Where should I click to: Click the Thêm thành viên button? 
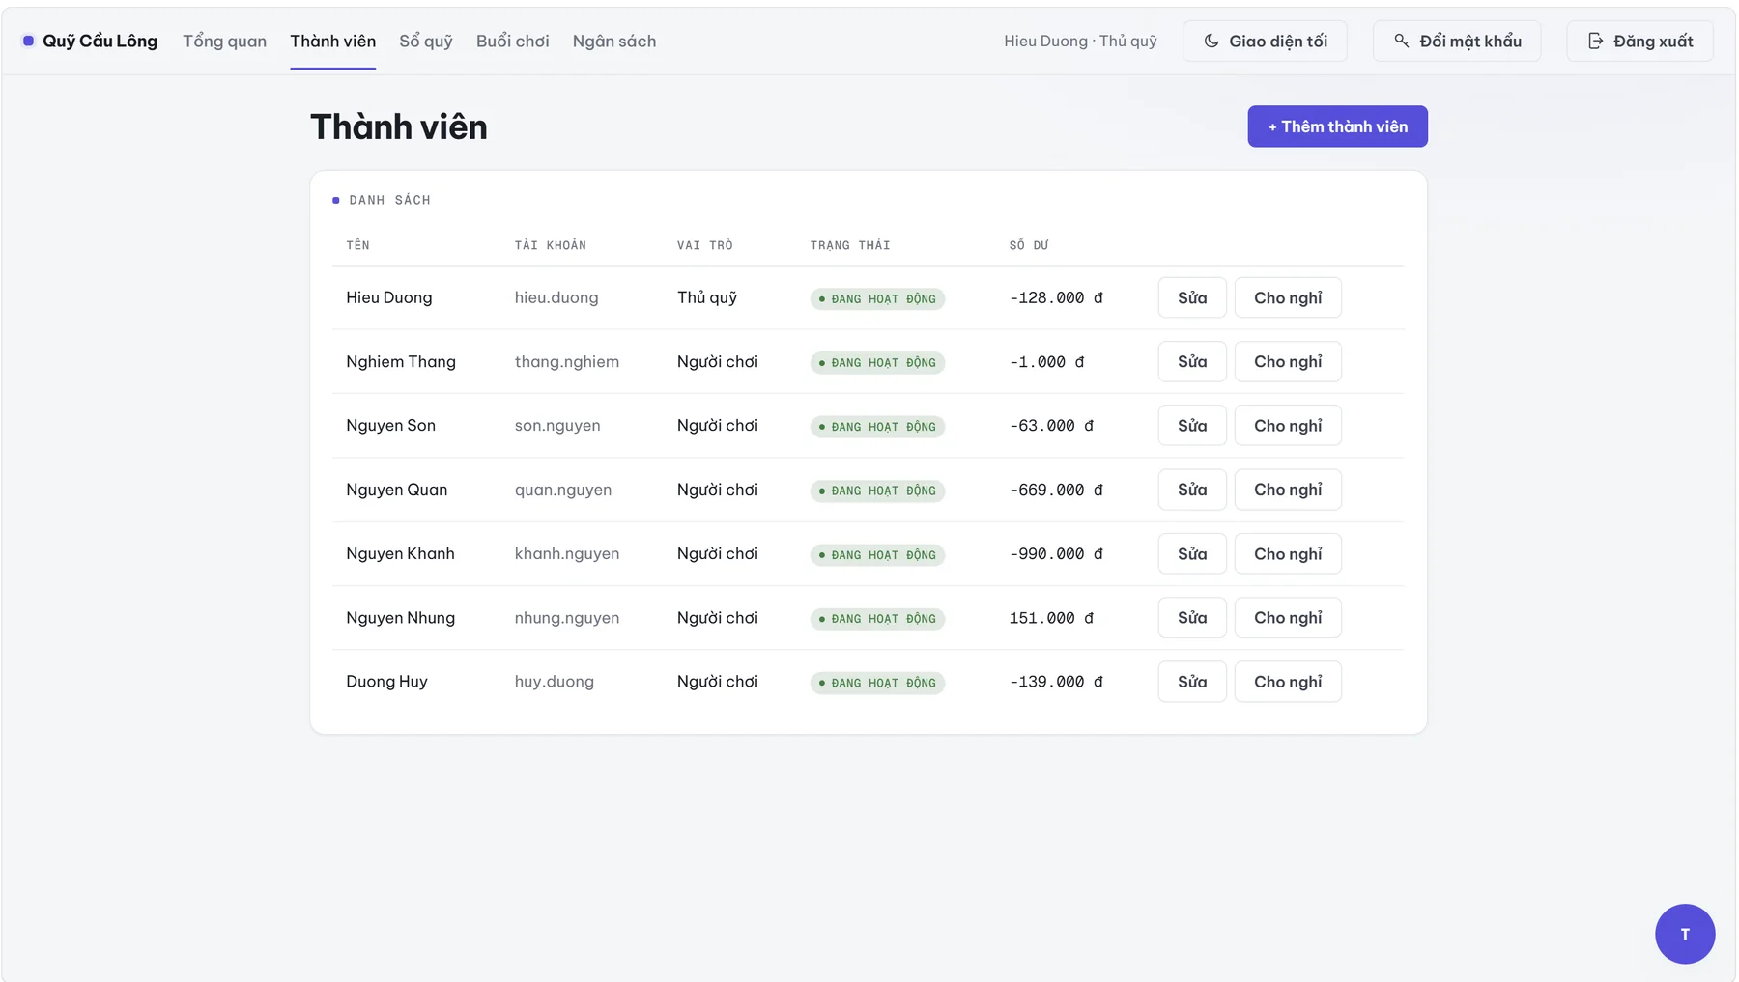point(1338,126)
